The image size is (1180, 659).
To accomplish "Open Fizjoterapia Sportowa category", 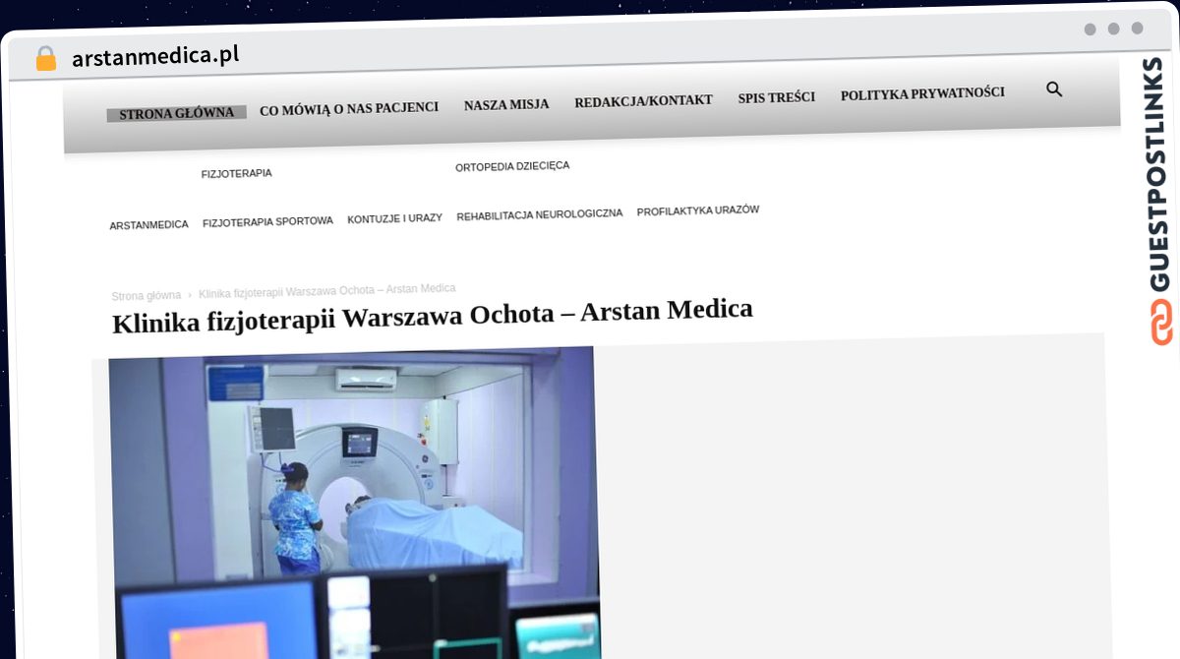I will coord(267,222).
